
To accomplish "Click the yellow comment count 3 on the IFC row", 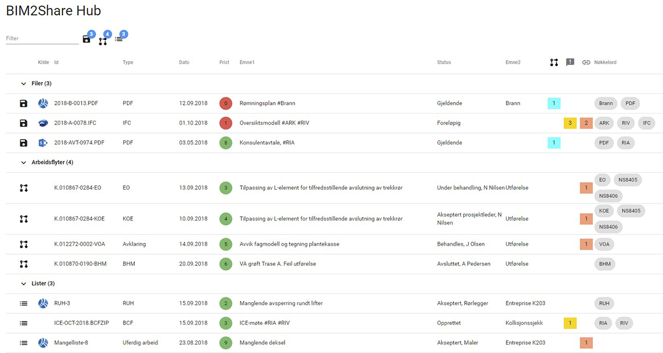I will pyautogui.click(x=570, y=123).
